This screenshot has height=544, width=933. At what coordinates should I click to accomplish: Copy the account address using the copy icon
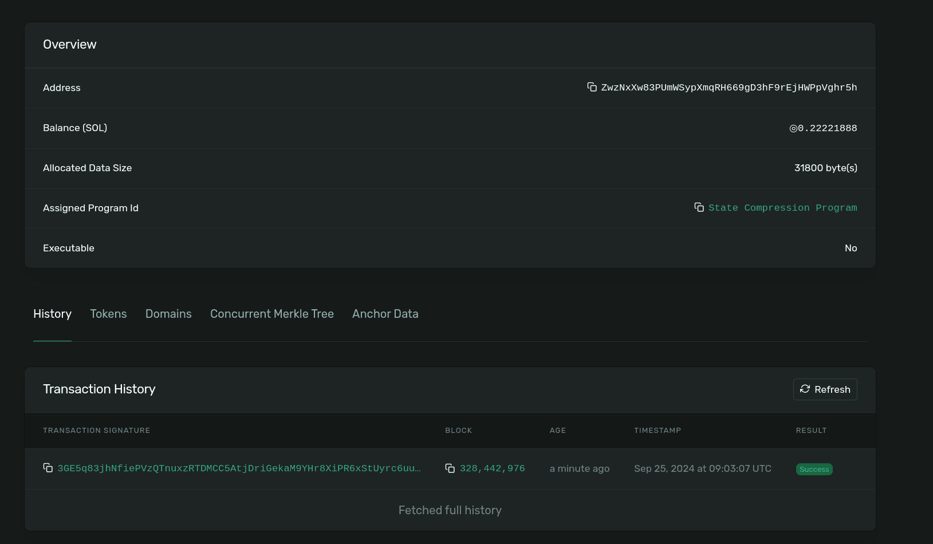coord(592,87)
